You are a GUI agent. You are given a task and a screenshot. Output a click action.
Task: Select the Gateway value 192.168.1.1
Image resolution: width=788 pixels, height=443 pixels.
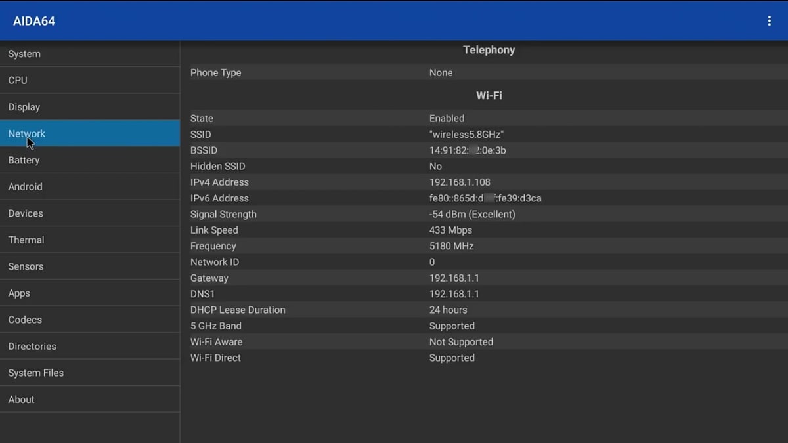point(454,278)
